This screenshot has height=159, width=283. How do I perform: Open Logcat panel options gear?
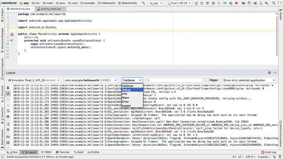point(269,72)
